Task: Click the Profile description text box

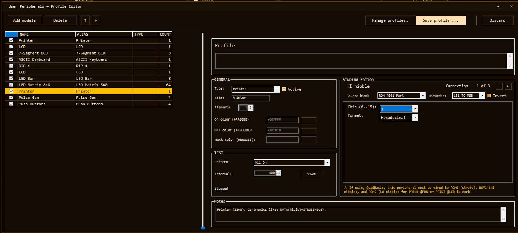Action: pos(361,61)
